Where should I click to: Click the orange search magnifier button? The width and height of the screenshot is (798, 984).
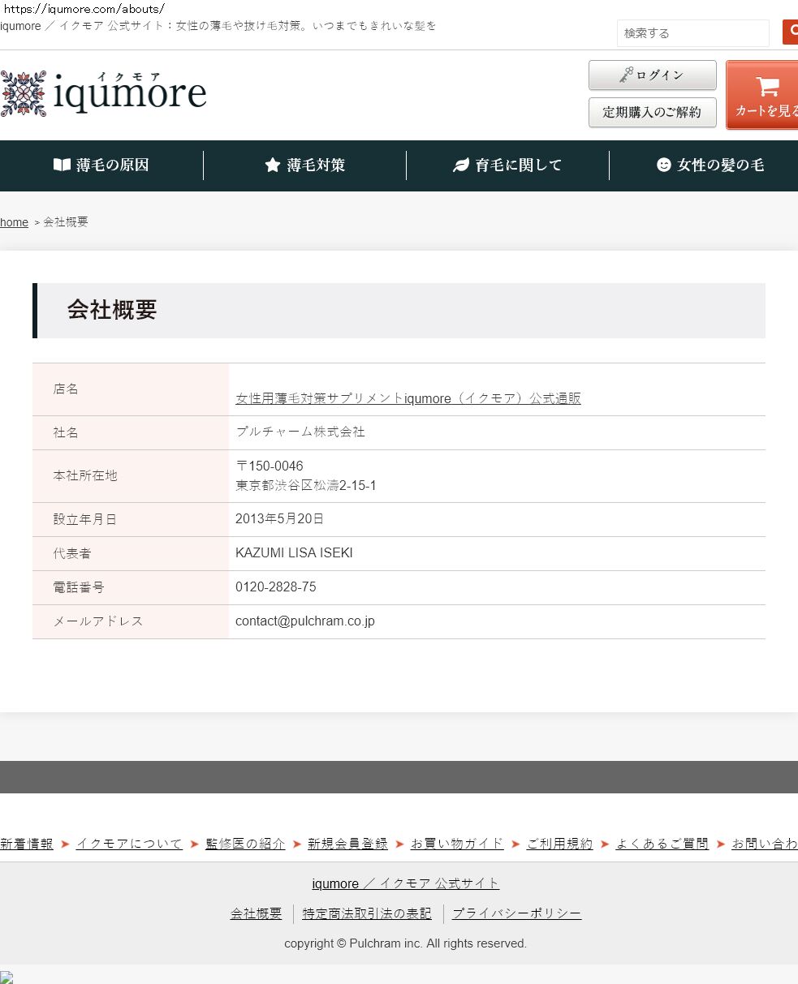tap(790, 32)
